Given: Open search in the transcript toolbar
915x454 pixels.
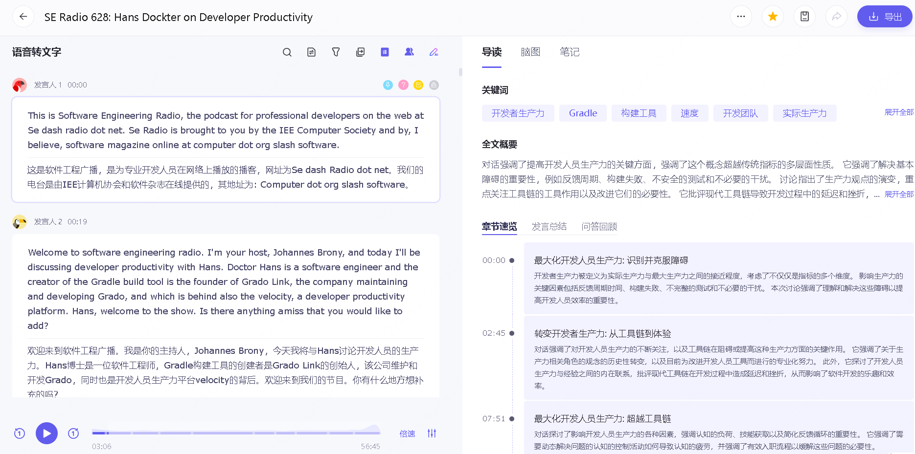Looking at the screenshot, I should [287, 52].
